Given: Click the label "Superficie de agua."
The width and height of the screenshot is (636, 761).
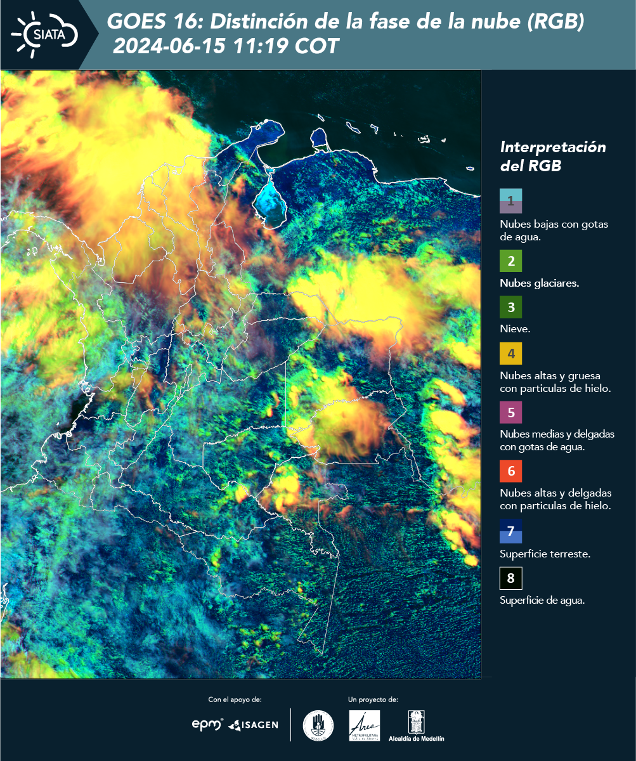Looking at the screenshot, I should click(x=542, y=601).
